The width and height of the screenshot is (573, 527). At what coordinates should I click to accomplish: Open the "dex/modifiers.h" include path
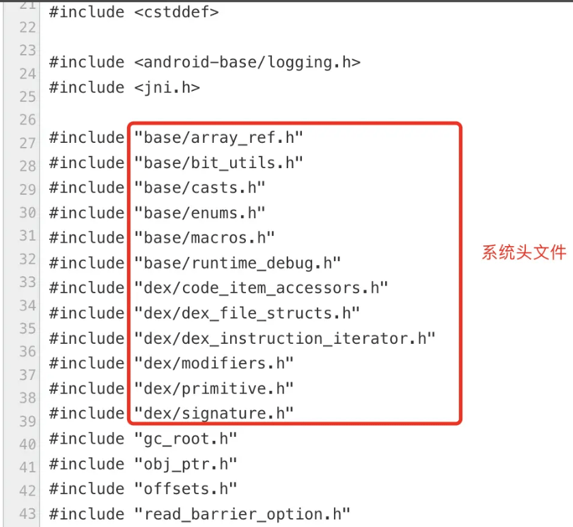(214, 363)
